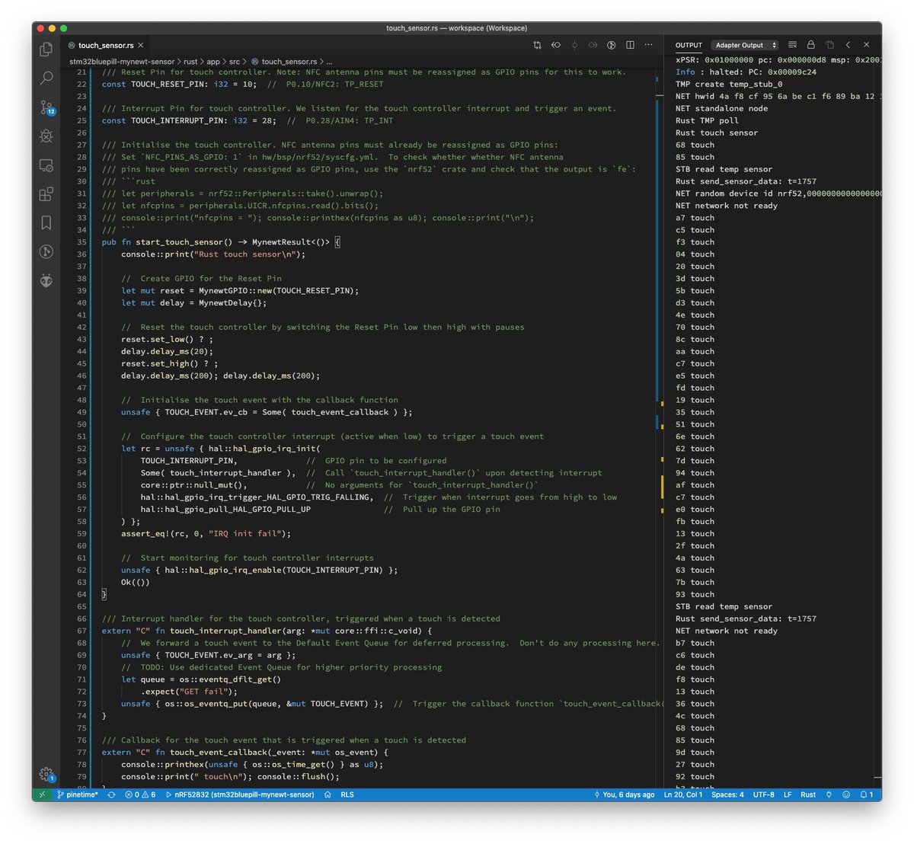Select the touch_sensor.rs editor tab
The width and height of the screenshot is (914, 844).
(x=104, y=45)
